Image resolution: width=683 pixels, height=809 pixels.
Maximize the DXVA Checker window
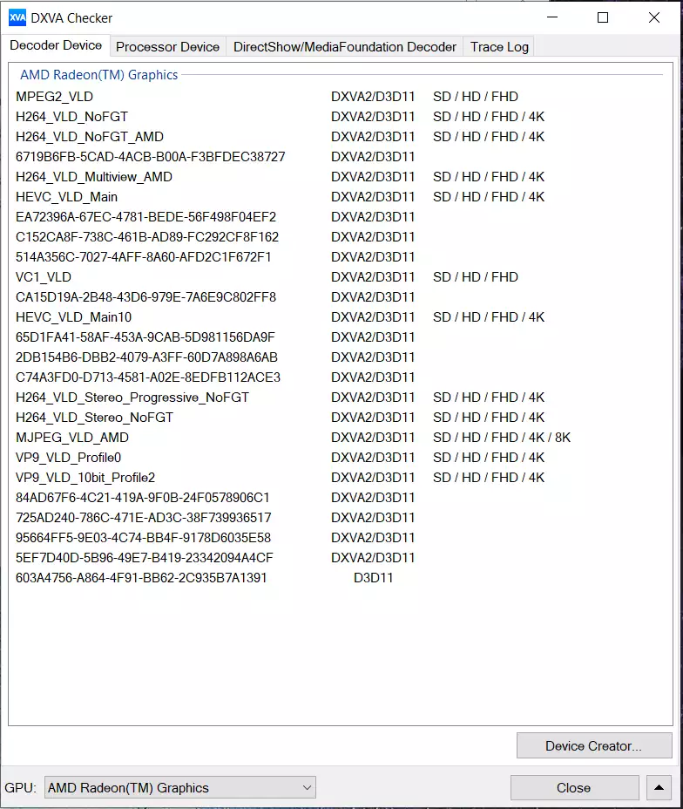click(603, 17)
